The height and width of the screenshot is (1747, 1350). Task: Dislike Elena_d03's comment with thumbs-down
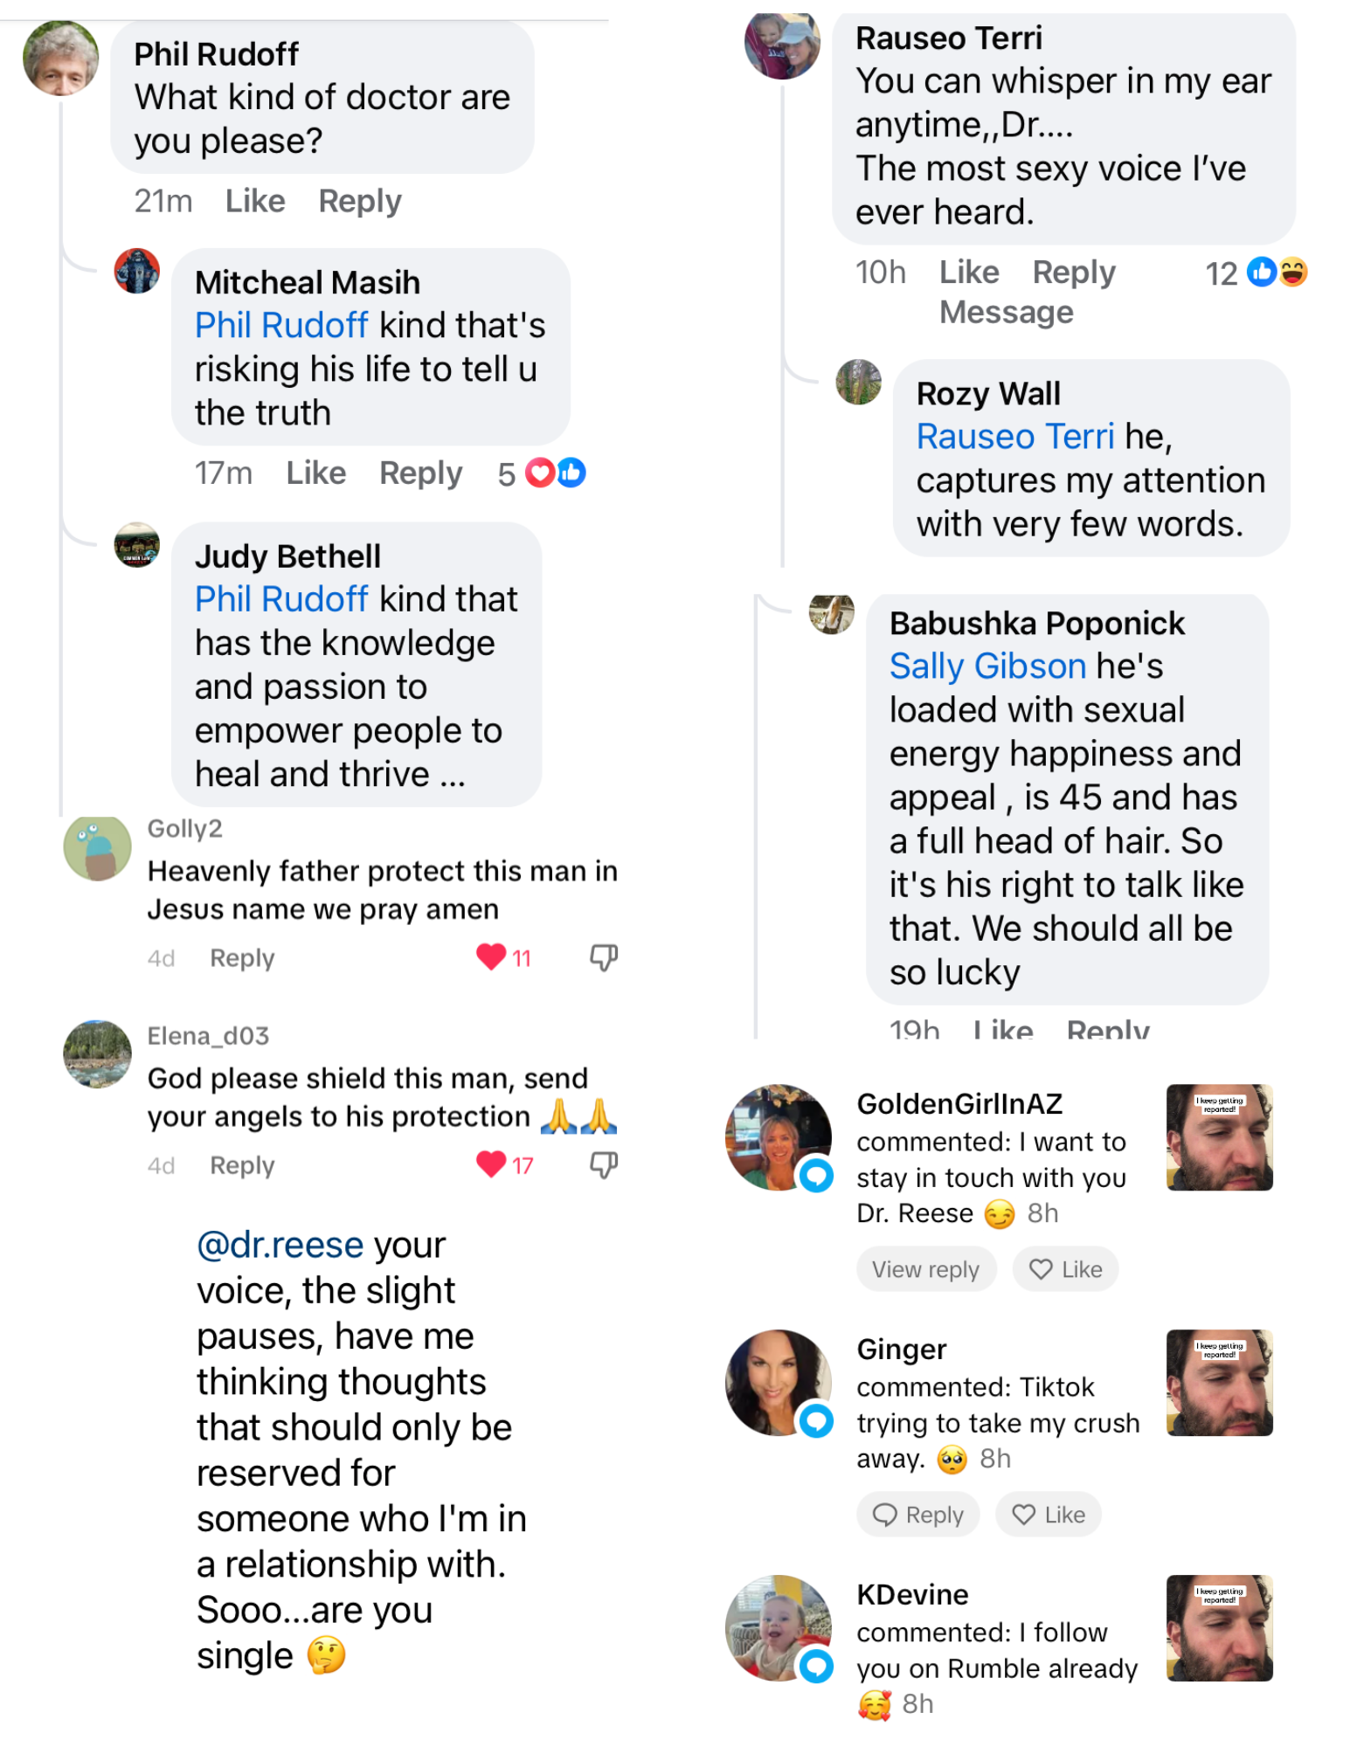603,1164
